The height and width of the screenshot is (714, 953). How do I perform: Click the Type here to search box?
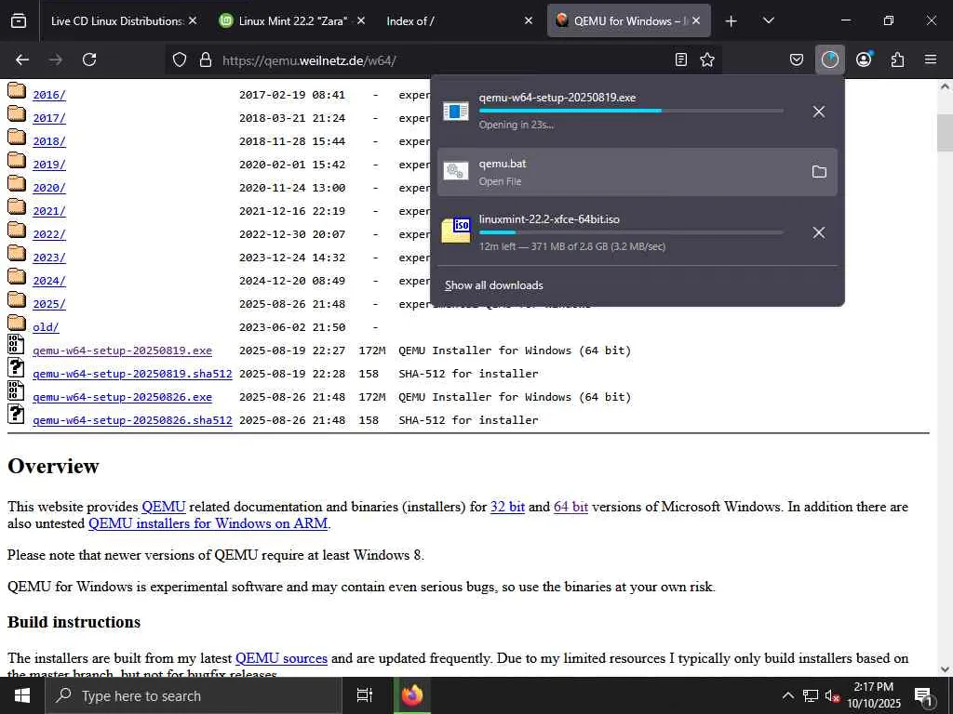194,695
